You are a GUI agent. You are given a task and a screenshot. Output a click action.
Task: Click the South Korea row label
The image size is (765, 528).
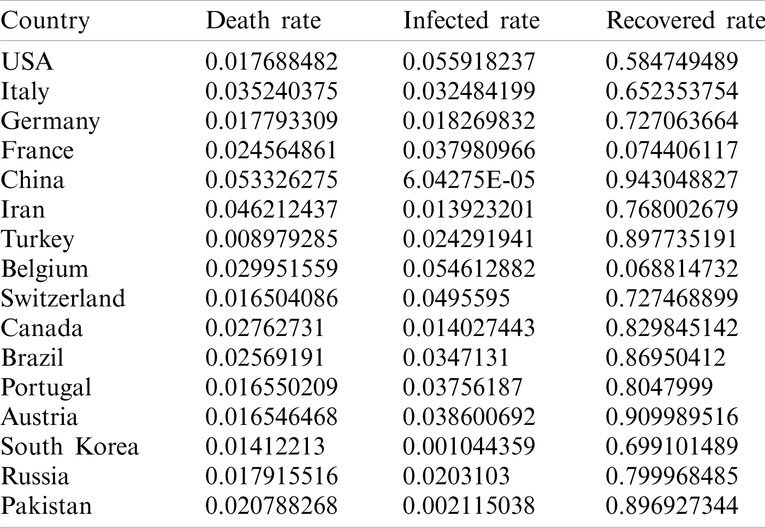click(69, 446)
